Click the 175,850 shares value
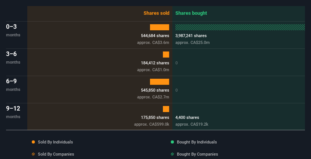 (155, 118)
